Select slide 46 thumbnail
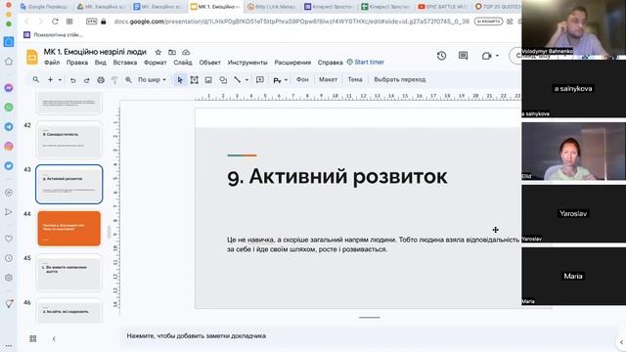626x352 pixels. (x=69, y=311)
